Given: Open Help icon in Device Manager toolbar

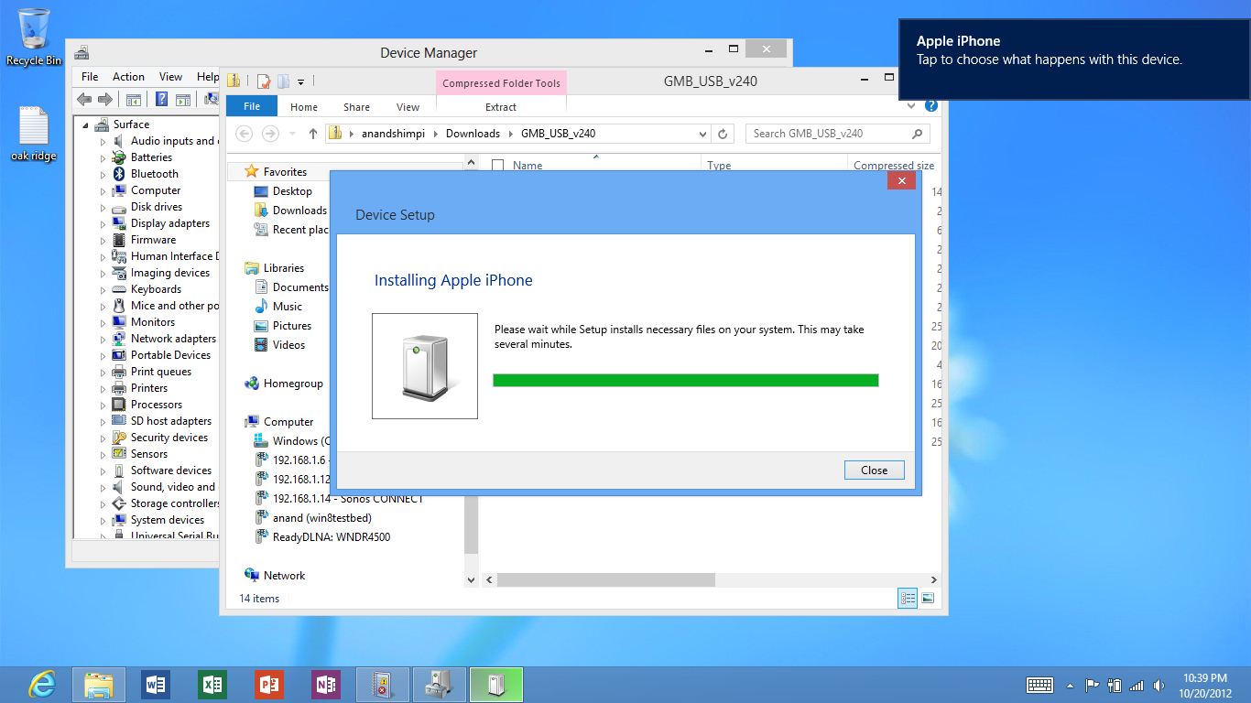Looking at the screenshot, I should coord(161,100).
